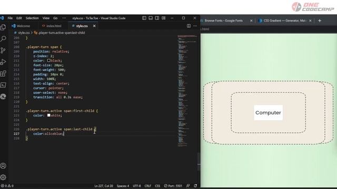
Task: Click the Ln 227, Col 20 status entry
Action: pyautogui.click(x=104, y=186)
